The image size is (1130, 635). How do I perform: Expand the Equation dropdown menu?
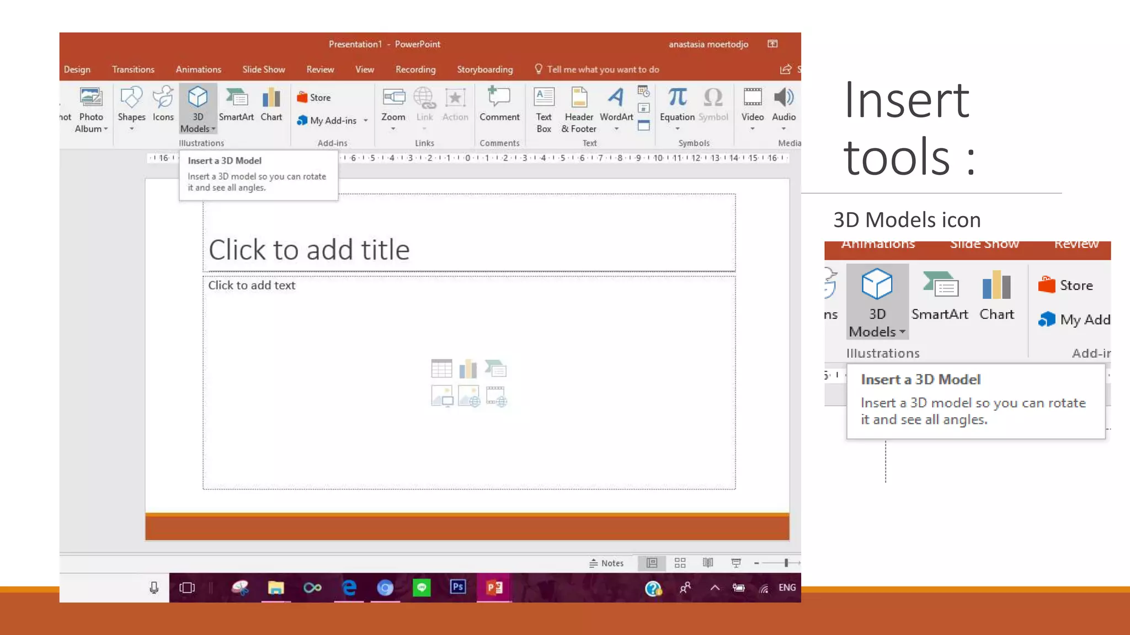pyautogui.click(x=677, y=129)
